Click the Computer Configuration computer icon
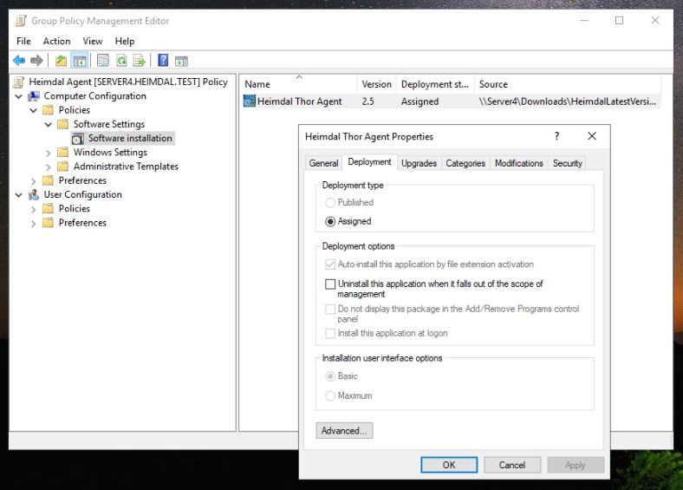Viewport: 683px width, 490px height. (x=34, y=96)
